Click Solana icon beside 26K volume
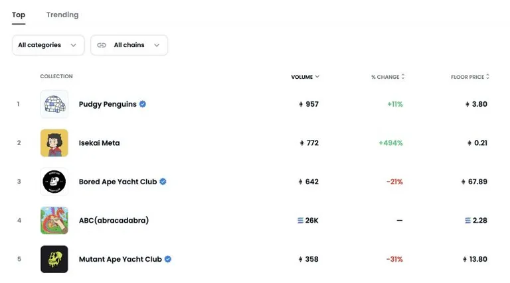 [x=300, y=220]
